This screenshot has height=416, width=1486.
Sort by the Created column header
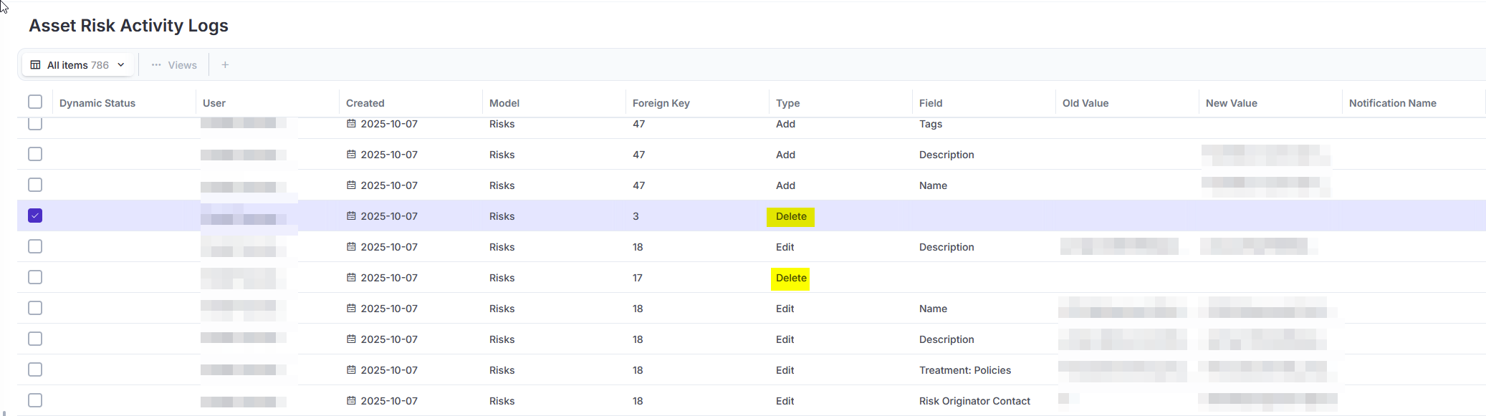click(365, 103)
